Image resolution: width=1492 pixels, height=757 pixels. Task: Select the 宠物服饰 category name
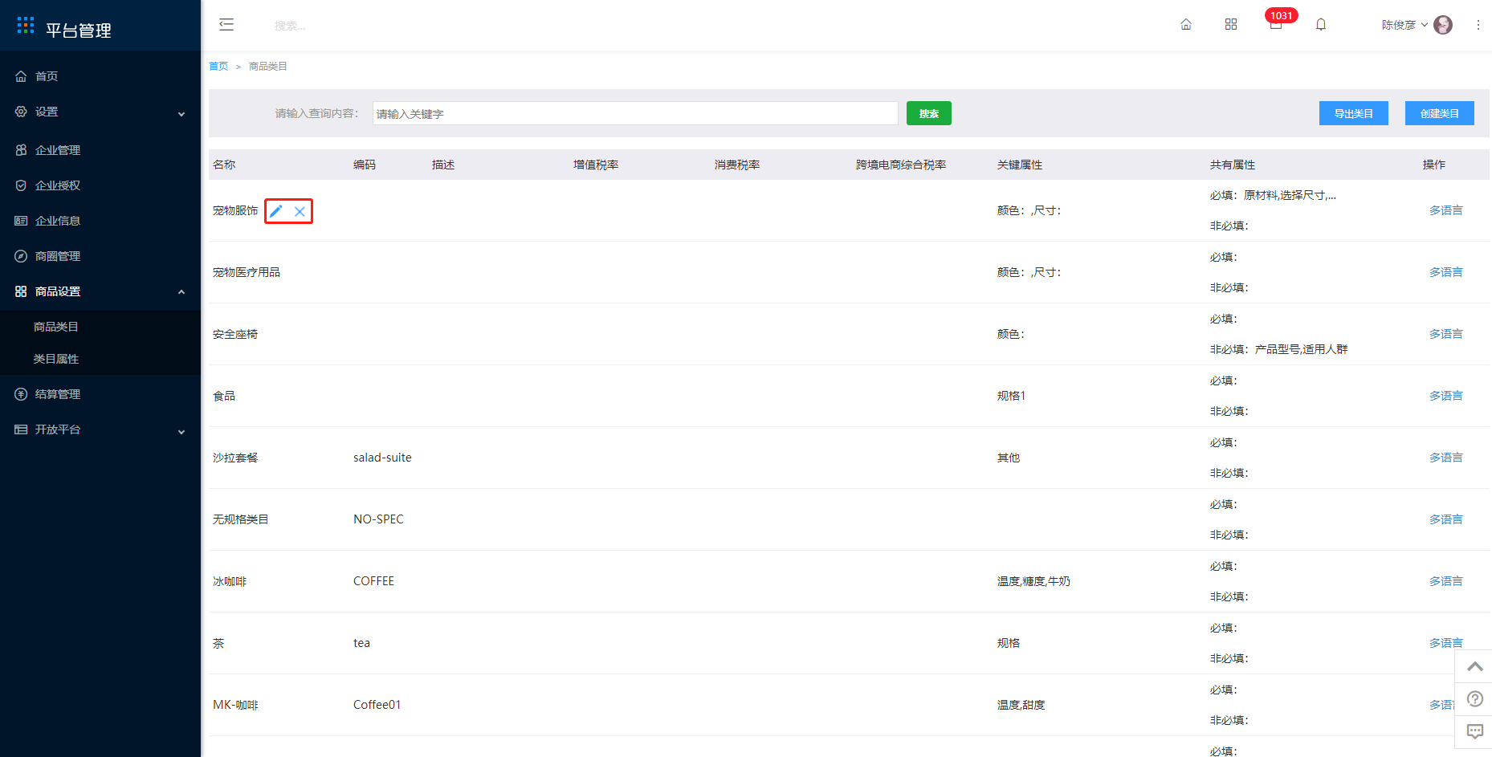[235, 210]
